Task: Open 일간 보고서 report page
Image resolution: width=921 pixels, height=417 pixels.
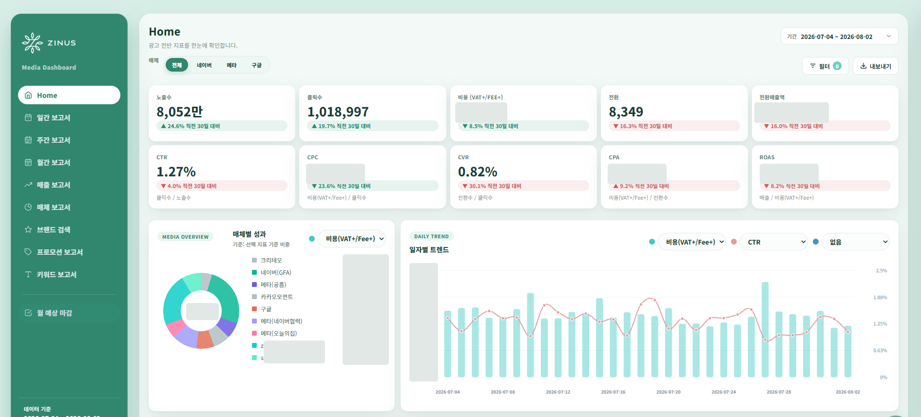Action: click(69, 118)
